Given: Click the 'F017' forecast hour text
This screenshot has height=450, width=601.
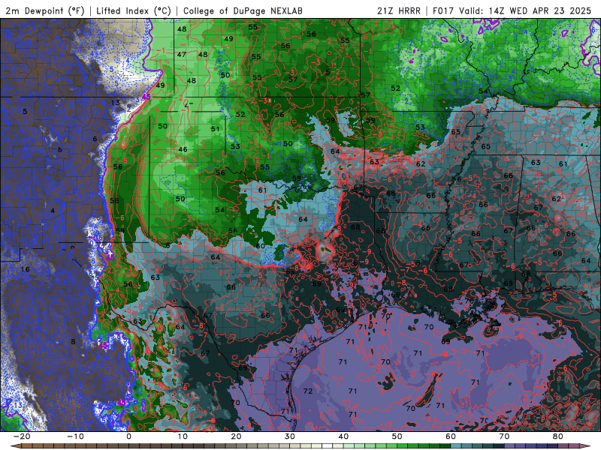Looking at the screenshot, I should click(443, 10).
